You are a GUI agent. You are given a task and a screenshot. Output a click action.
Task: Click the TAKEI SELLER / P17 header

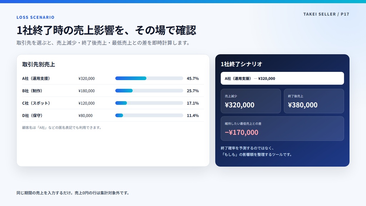point(326,14)
